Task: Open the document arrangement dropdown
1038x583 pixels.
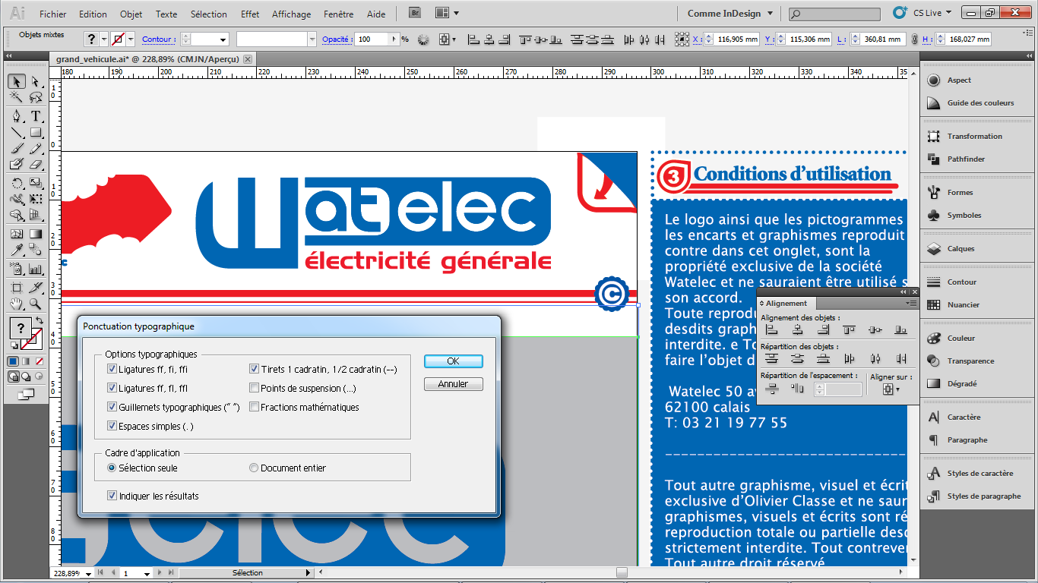Action: click(447, 13)
